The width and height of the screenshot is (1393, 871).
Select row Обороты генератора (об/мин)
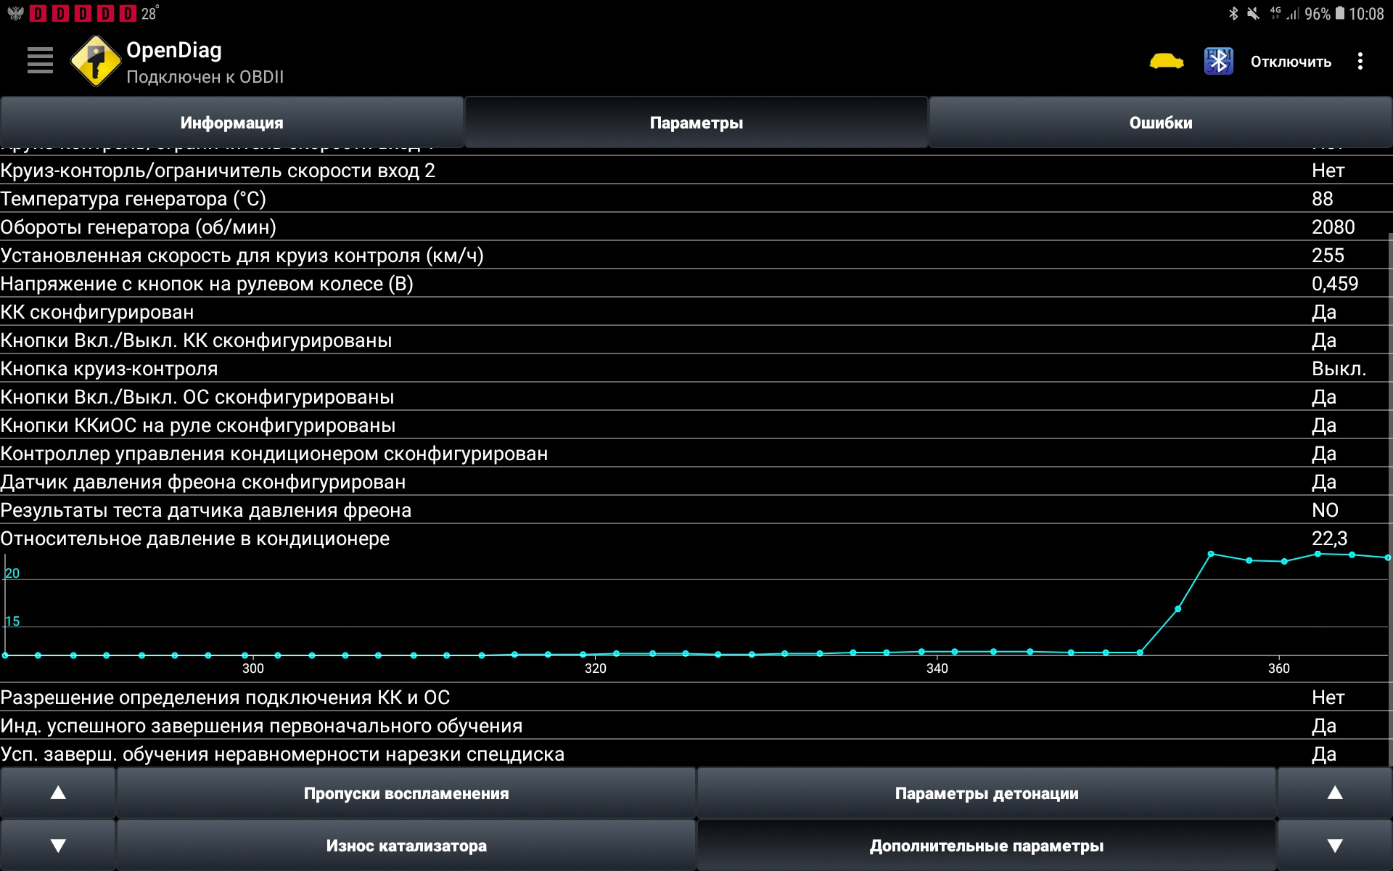[696, 227]
